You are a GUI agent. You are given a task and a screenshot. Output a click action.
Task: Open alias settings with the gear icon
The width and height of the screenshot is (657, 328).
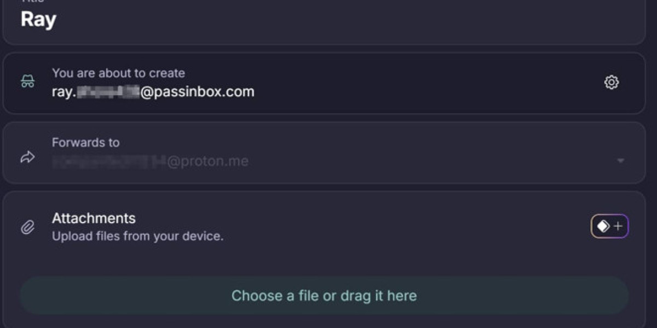[612, 82]
